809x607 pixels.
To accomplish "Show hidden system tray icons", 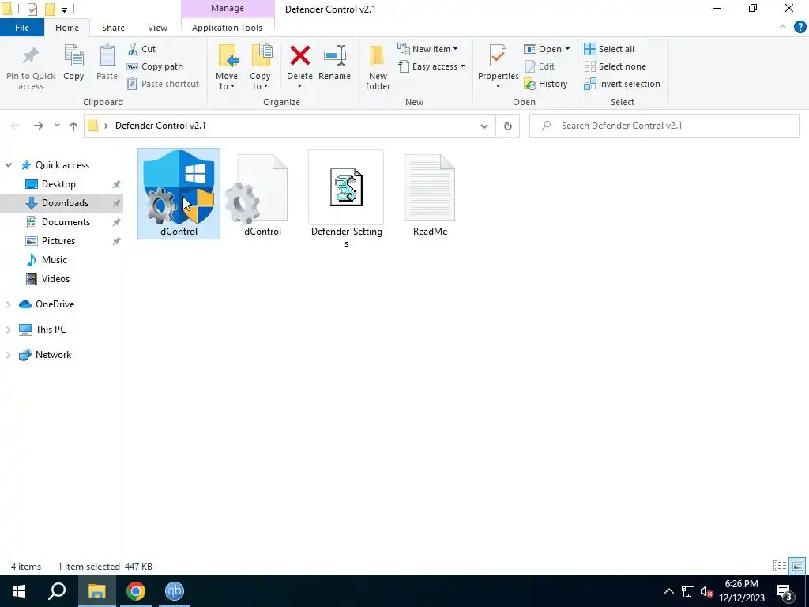I will pos(668,591).
